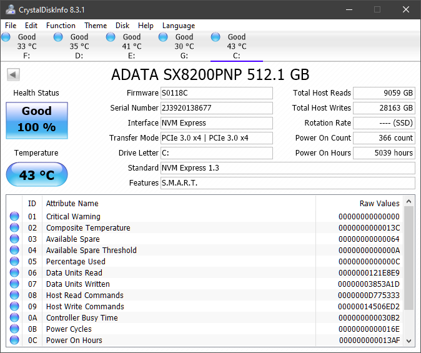Switch to the F: drive tab
Image resolution: width=421 pixels, height=353 pixels.
pyautogui.click(x=27, y=46)
